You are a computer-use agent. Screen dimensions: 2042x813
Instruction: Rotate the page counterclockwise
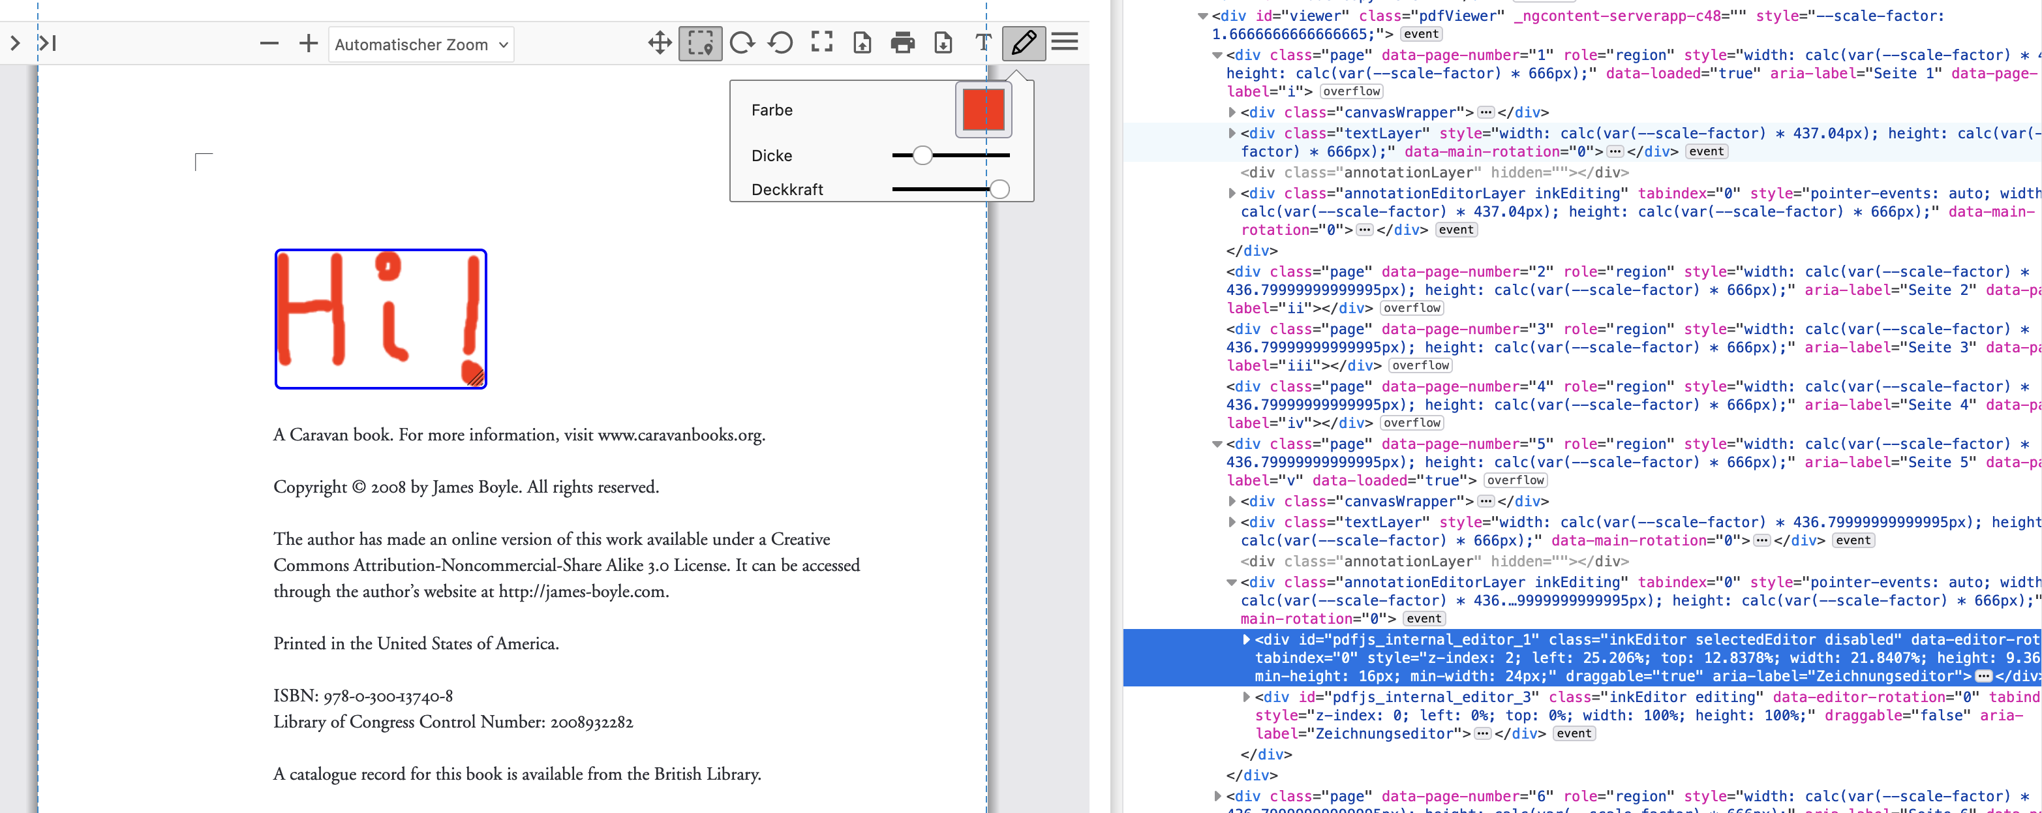(781, 44)
